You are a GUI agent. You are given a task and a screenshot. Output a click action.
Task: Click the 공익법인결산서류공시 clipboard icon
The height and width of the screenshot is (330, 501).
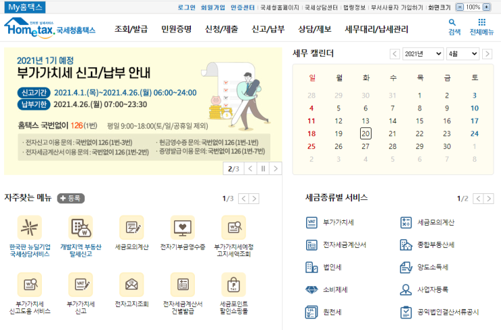(406, 312)
